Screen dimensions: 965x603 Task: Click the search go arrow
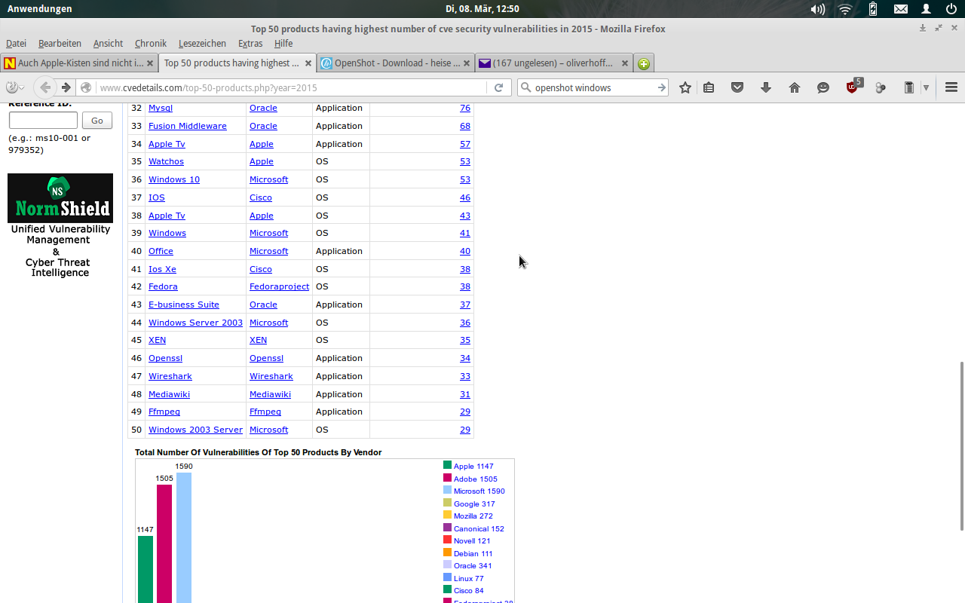pos(661,87)
